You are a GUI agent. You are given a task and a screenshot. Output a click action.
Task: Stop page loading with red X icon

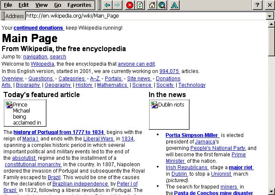[x=130, y=5]
